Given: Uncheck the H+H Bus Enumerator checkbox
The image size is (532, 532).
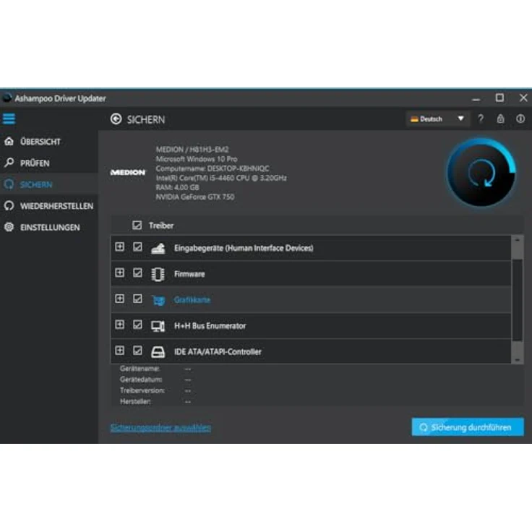Looking at the screenshot, I should point(137,325).
